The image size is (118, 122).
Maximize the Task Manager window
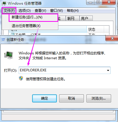click(x=98, y=2)
